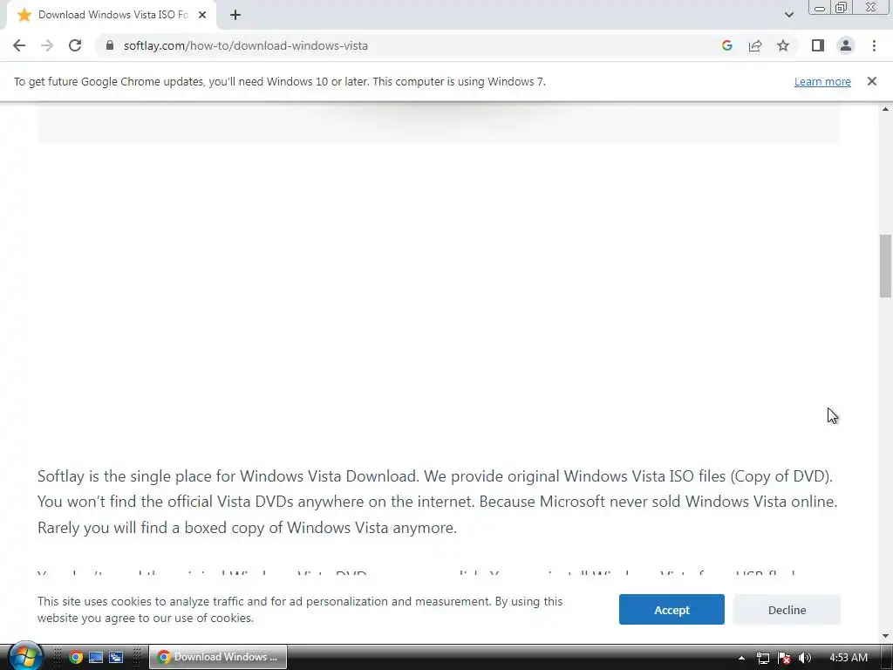Image resolution: width=893 pixels, height=670 pixels.
Task: Select Download Windows taskbar button
Action: click(x=218, y=657)
